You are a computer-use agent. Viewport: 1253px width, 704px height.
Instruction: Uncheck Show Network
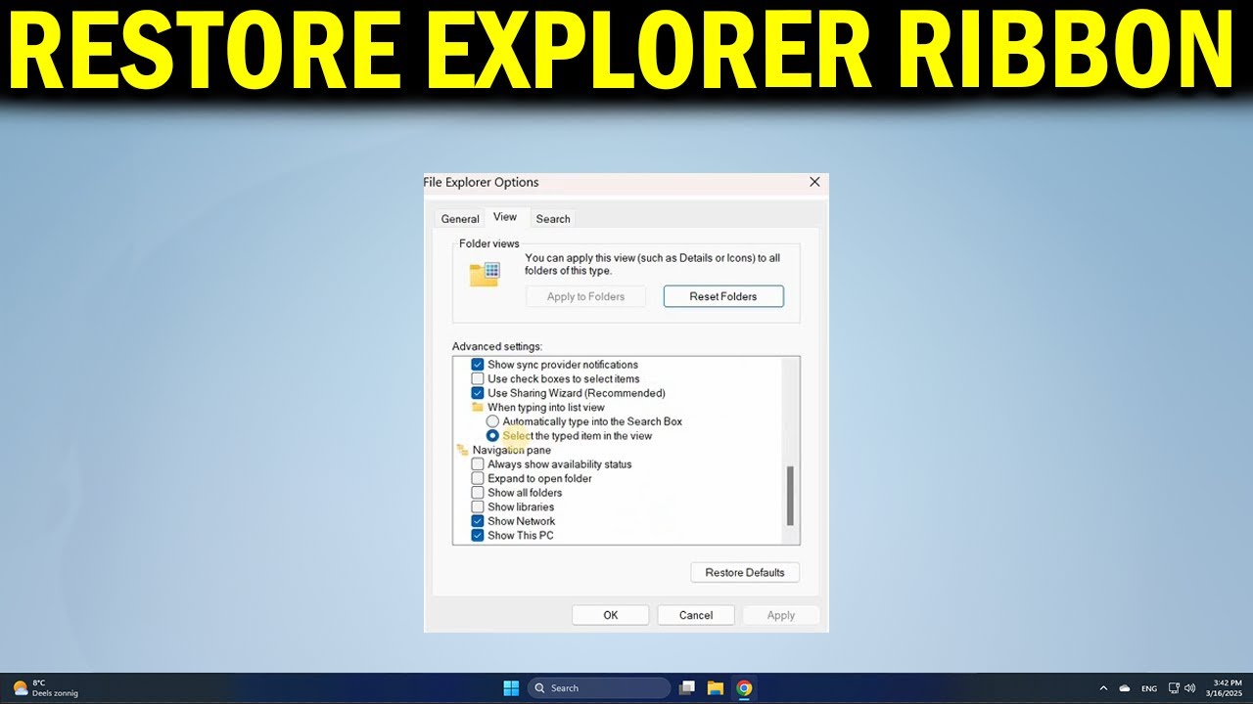[478, 521]
